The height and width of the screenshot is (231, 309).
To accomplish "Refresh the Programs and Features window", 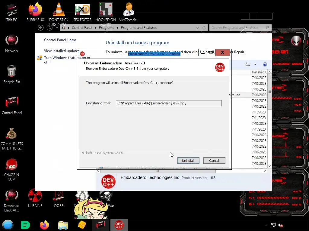I will point(204,28).
